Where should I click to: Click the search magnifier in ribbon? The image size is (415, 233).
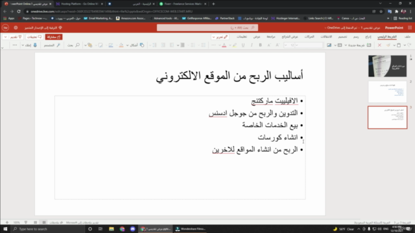78,45
